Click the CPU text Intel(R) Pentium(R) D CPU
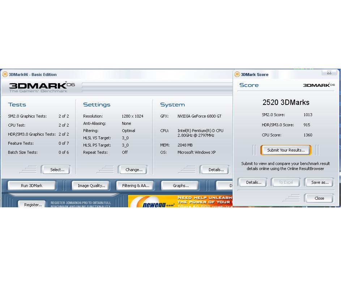This screenshot has width=341, height=301. (x=200, y=131)
